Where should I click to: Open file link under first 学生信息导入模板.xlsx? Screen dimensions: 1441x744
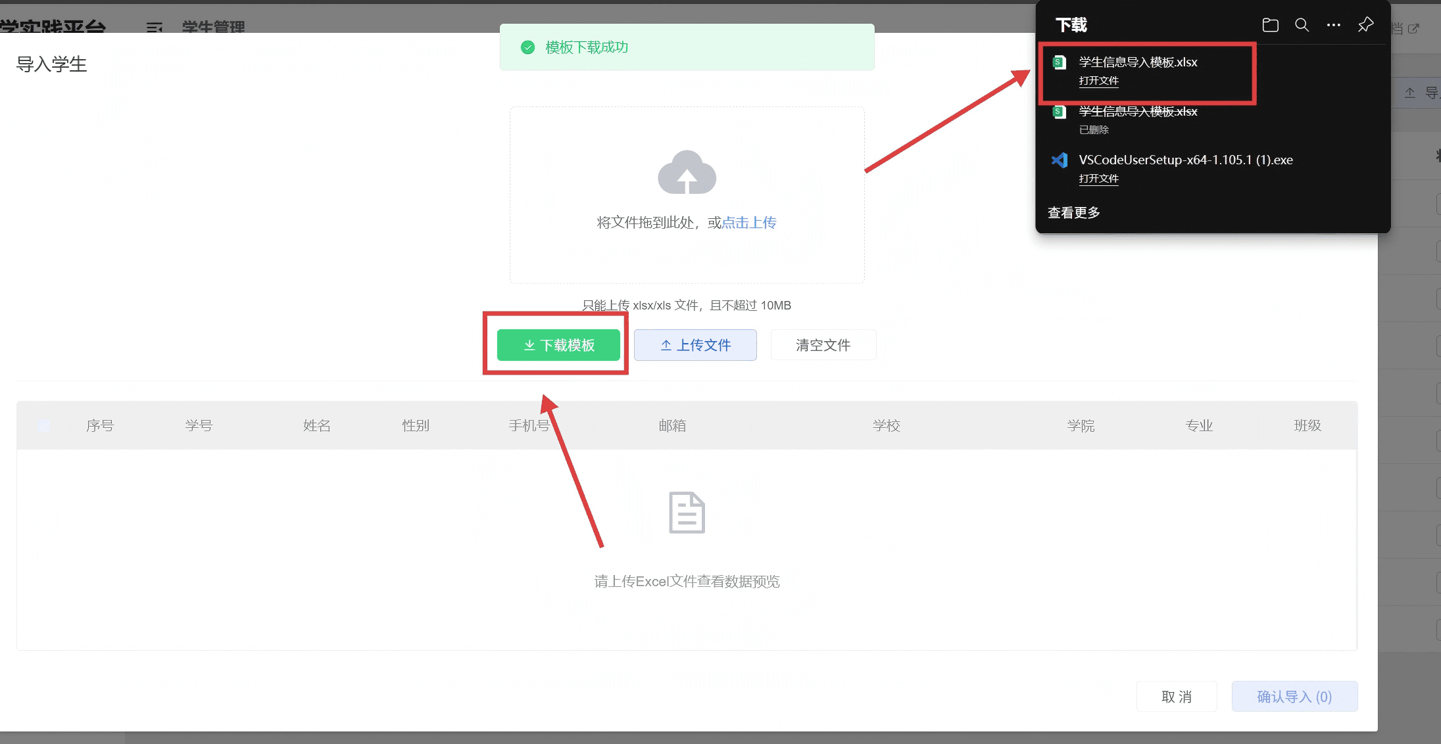[x=1098, y=81]
